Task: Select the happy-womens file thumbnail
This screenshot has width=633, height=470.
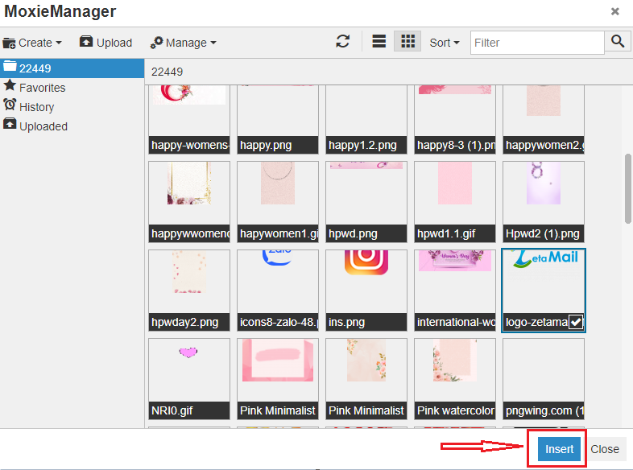Action: pyautogui.click(x=189, y=119)
